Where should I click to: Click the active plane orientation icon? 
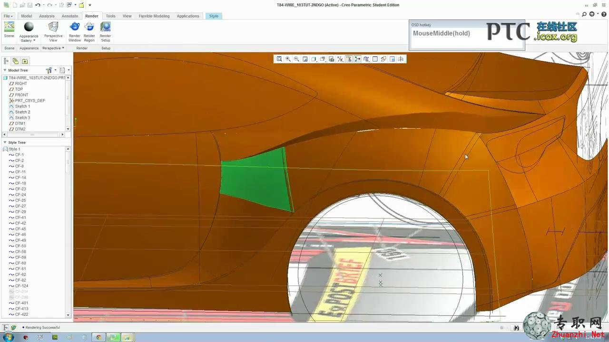(x=392, y=59)
